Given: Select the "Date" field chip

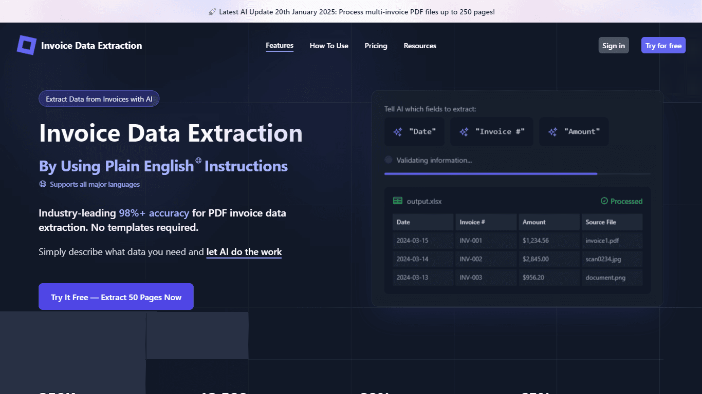Looking at the screenshot, I should [415, 132].
